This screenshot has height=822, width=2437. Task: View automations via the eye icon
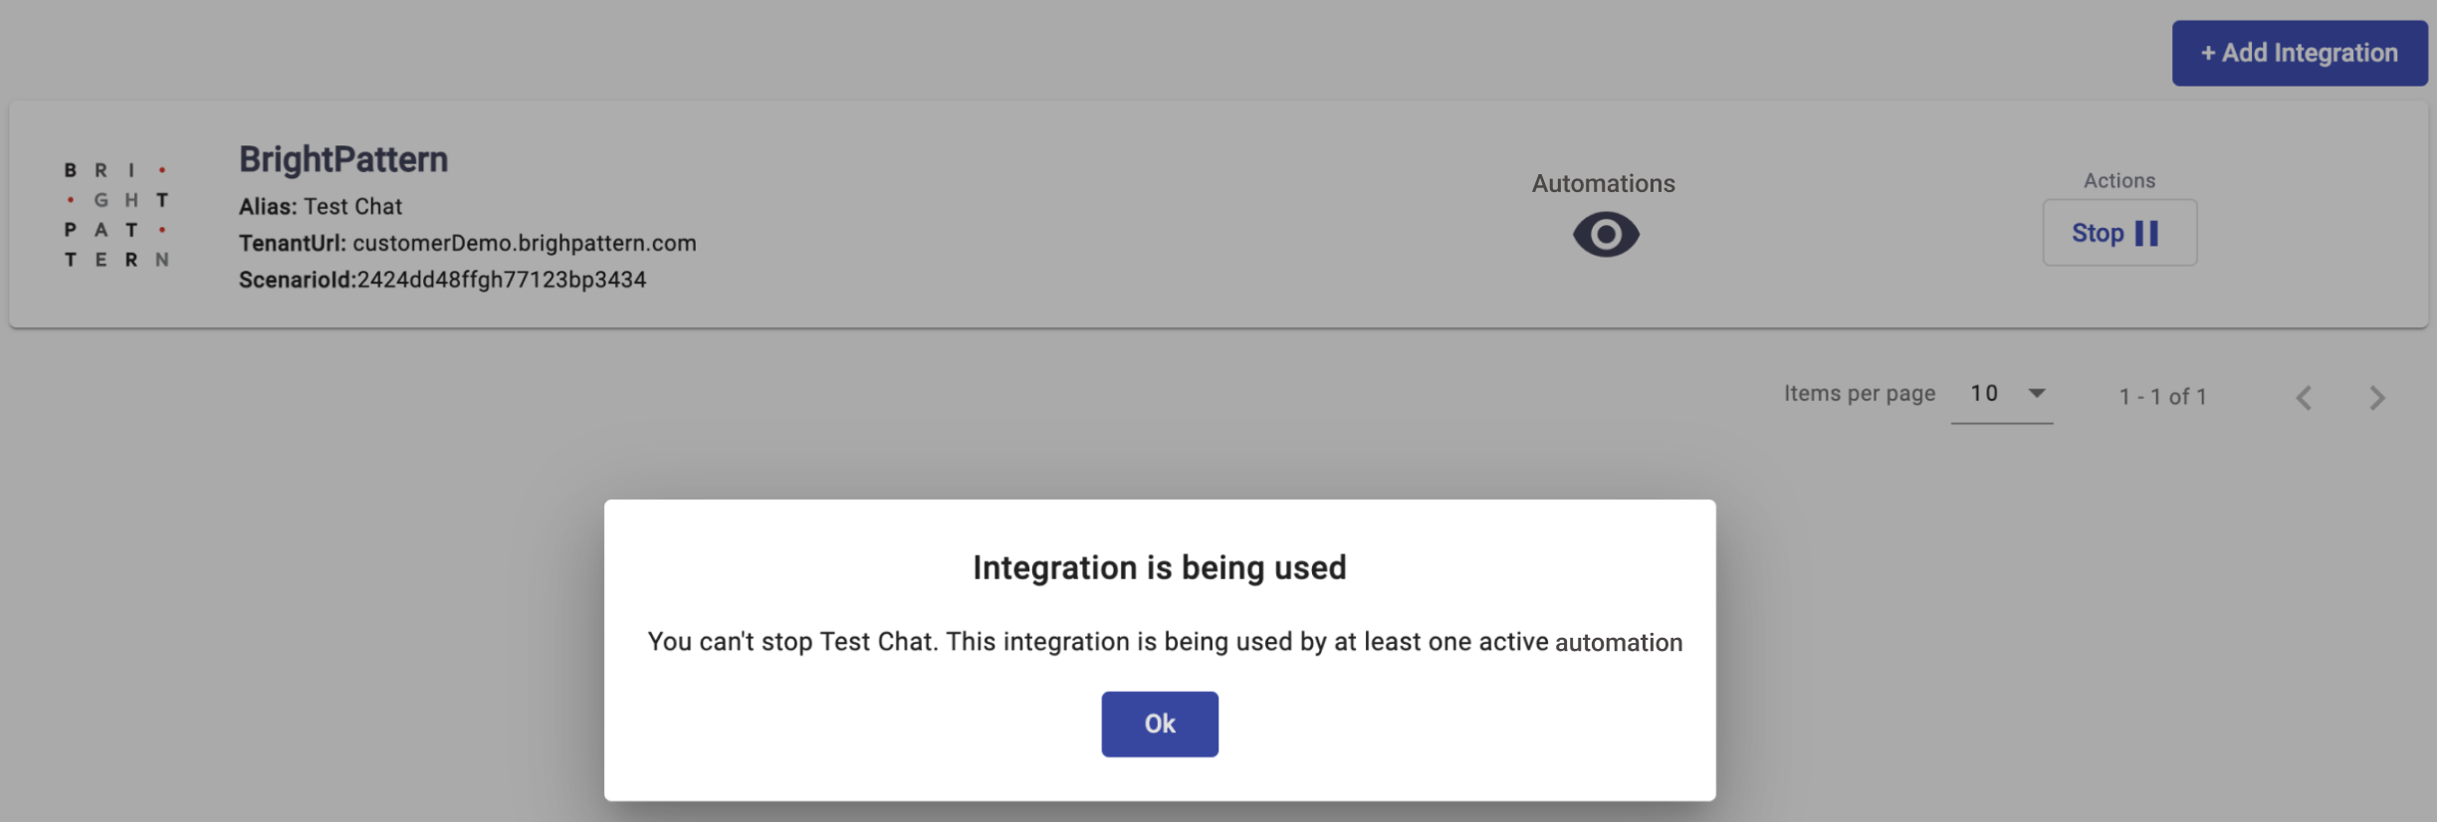[1605, 235]
